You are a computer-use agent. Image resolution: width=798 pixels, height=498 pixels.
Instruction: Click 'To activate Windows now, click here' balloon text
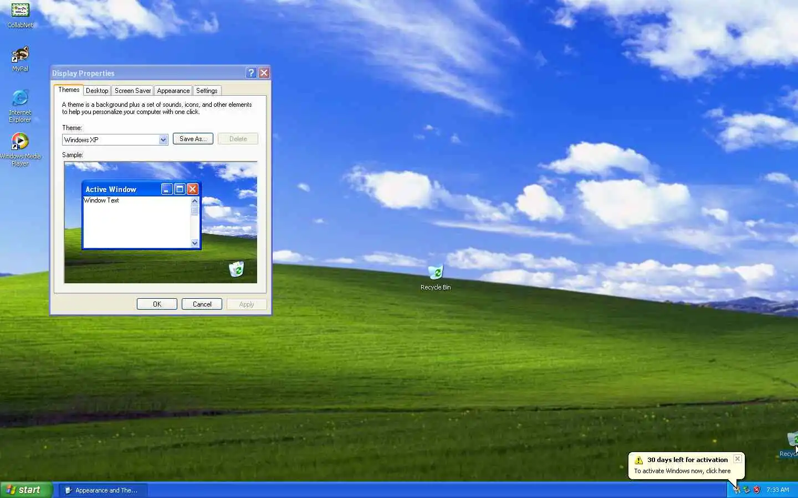(682, 471)
